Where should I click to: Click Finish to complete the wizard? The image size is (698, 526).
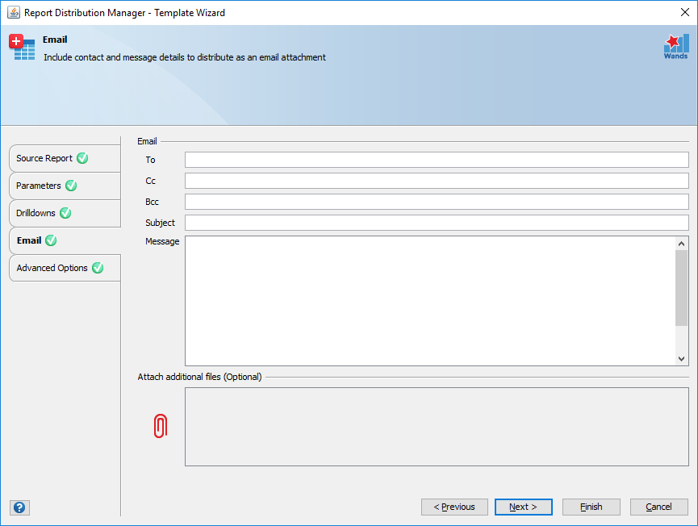pos(591,507)
